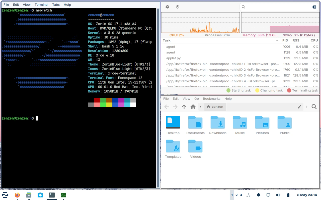The image size is (321, 200).
Task: Launch Firefox from the taskbar
Action: pyautogui.click(x=17, y=195)
